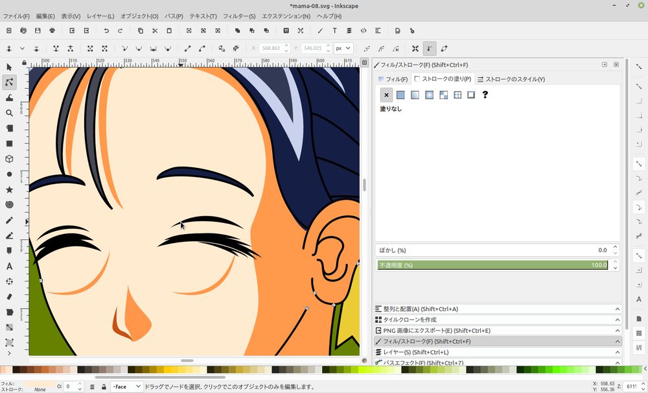Click the Print icon in toolbar
648x393 pixels.
click(x=52, y=30)
